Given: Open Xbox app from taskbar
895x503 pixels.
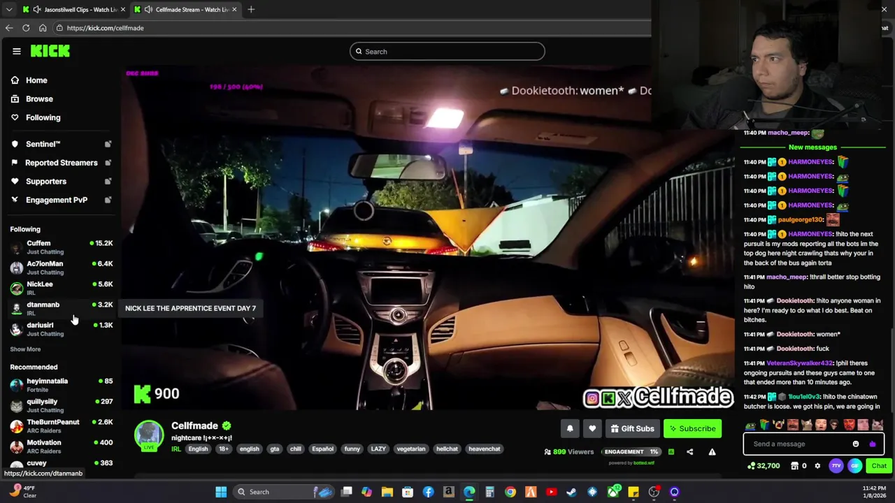Looking at the screenshot, I should (613, 492).
